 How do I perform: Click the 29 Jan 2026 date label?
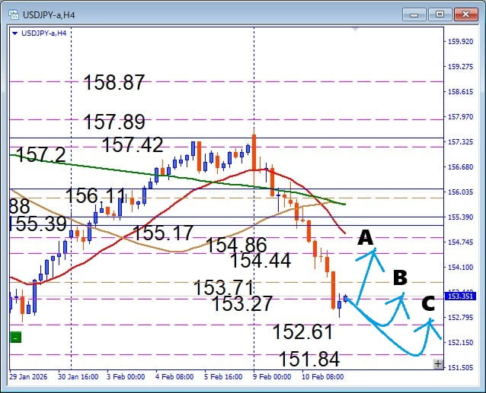tap(28, 377)
